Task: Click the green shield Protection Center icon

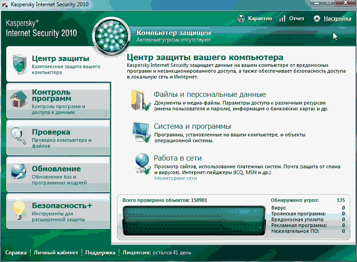Action: point(19,64)
